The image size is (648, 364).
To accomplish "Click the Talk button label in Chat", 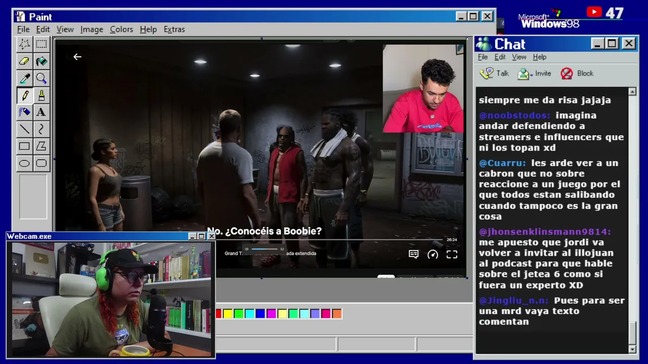I will 503,73.
